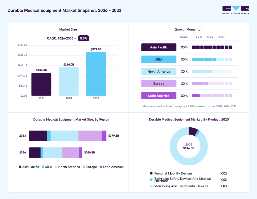The width and height of the screenshot is (257, 199).
Task: Click the $196.5B label above 2021 bar
Action: pyautogui.click(x=41, y=71)
